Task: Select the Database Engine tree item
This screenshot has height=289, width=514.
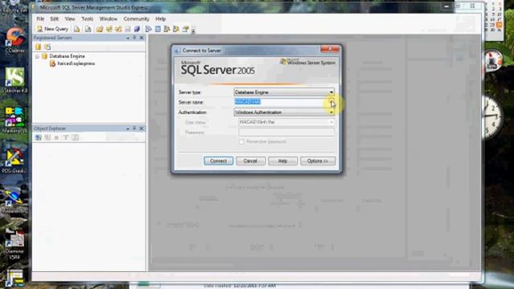Action: [67, 56]
